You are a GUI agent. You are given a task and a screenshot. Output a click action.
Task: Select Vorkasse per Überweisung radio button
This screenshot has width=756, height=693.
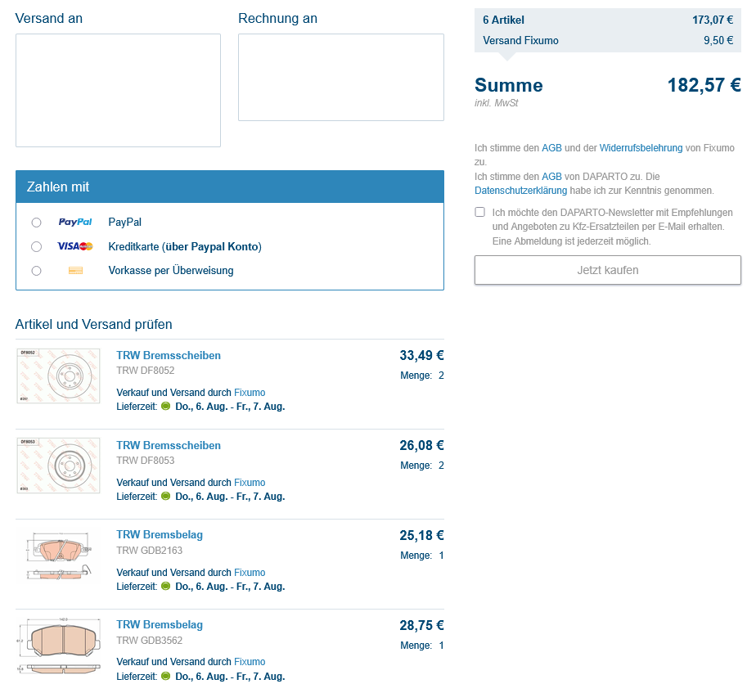point(36,271)
